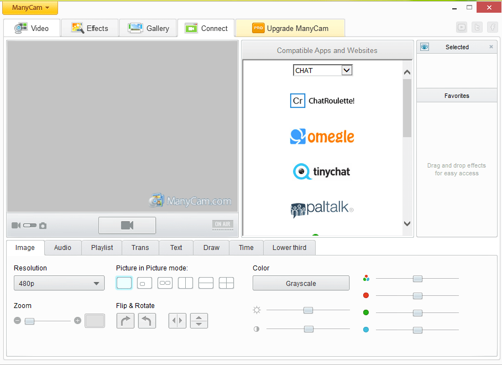Open the omegle logo link
Screen dimensions: 502x365
click(x=322, y=137)
